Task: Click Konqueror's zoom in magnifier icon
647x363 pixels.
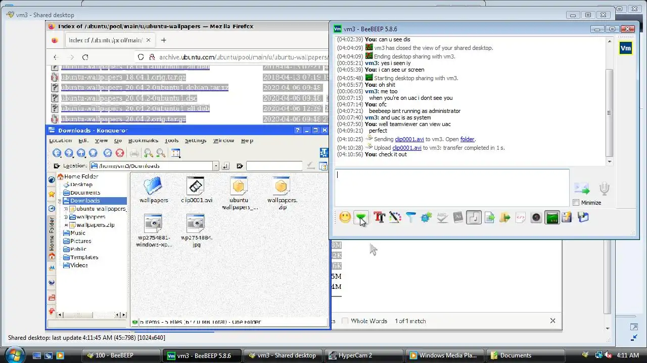Action: 149,153
